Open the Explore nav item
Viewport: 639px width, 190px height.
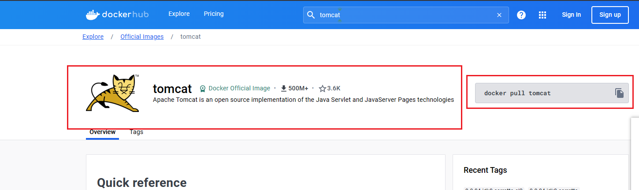[x=179, y=14]
